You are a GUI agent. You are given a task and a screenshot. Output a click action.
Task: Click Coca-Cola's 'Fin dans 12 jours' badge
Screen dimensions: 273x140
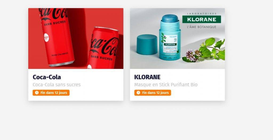51,93
